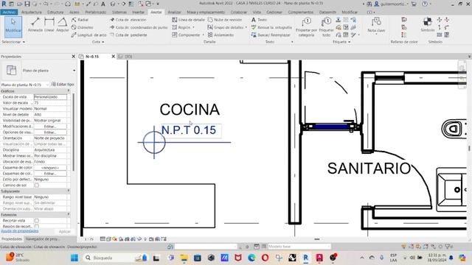
Task: Open the user account guillermo menu
Action: (392, 4)
